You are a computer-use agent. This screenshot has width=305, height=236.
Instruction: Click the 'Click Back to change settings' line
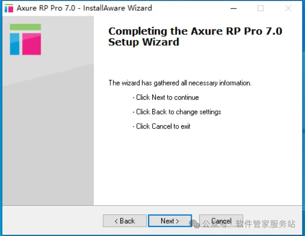pyautogui.click(x=177, y=112)
